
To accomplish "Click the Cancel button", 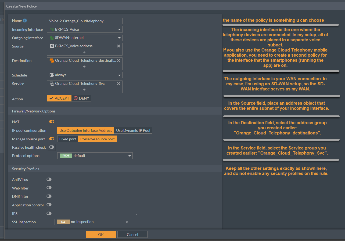I will (x=132, y=235).
